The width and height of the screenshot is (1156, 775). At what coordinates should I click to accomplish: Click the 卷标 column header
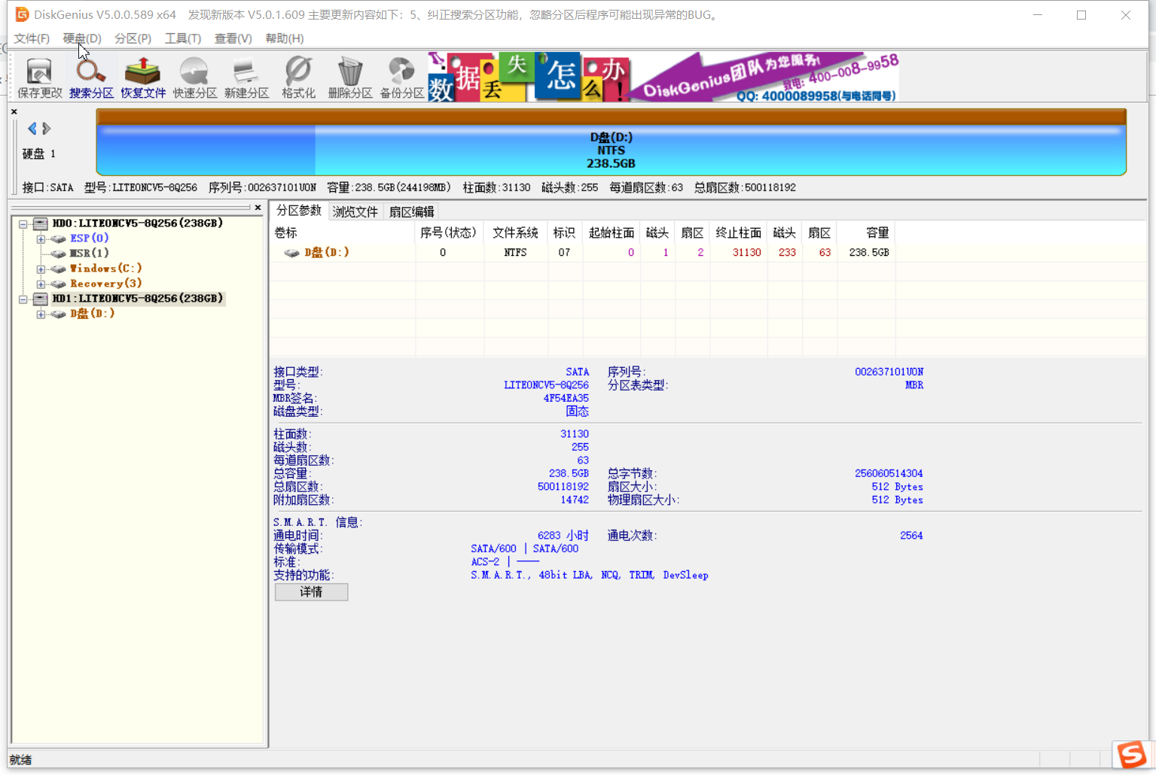tap(343, 233)
